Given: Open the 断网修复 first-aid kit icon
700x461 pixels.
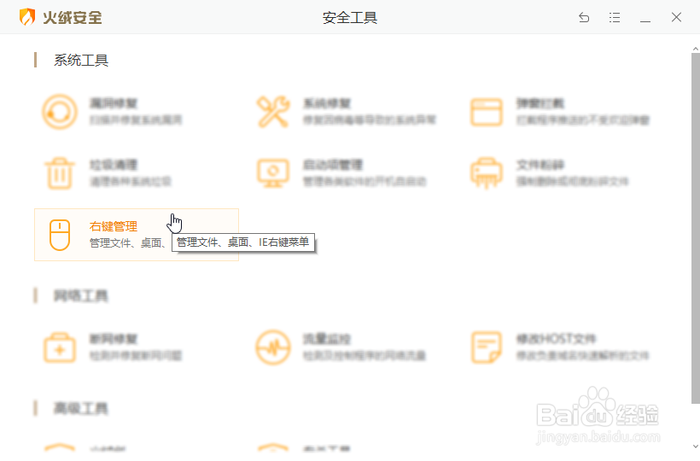Looking at the screenshot, I should coord(60,347).
